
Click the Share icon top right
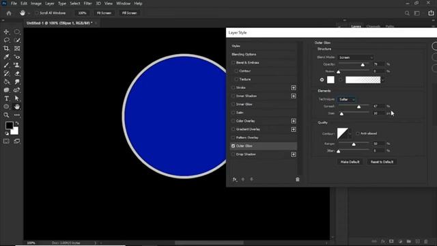point(431,13)
